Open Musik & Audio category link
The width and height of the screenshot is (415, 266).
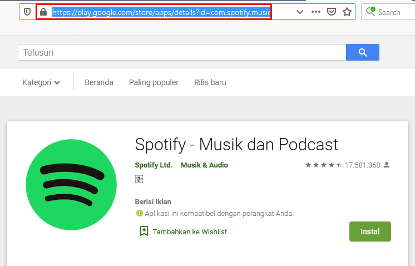pos(204,165)
